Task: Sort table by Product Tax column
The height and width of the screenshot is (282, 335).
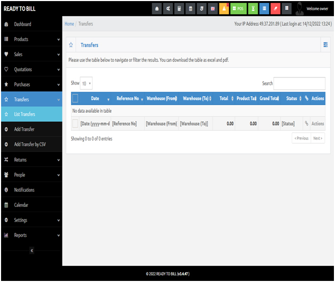Action: 246,98
